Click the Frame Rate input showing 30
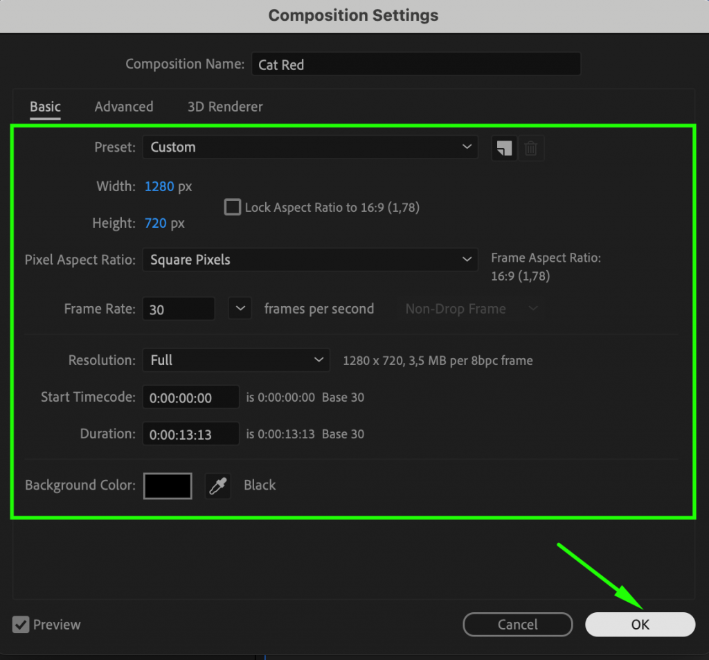The height and width of the screenshot is (660, 709). point(178,308)
